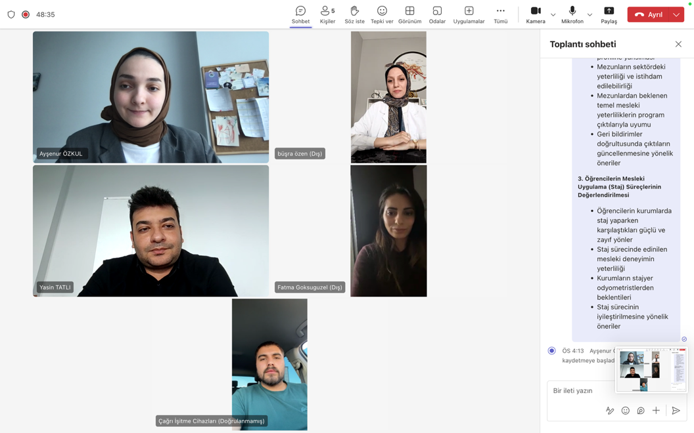Toggle the Sohbet chat panel
Screen dimensions: 694x433
click(x=300, y=14)
